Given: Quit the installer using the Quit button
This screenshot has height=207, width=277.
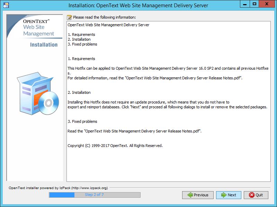Looking at the screenshot, I should coord(256,195).
